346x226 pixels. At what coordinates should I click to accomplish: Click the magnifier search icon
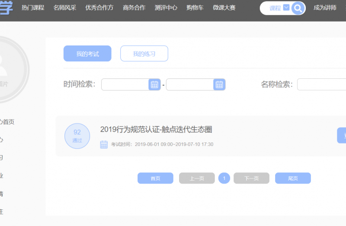click(x=298, y=8)
